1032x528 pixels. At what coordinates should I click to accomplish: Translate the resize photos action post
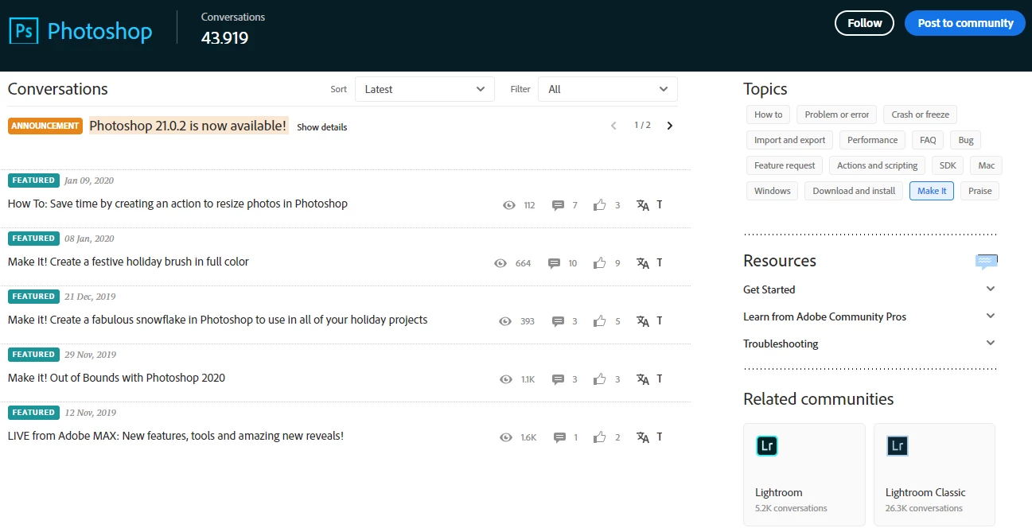click(643, 205)
